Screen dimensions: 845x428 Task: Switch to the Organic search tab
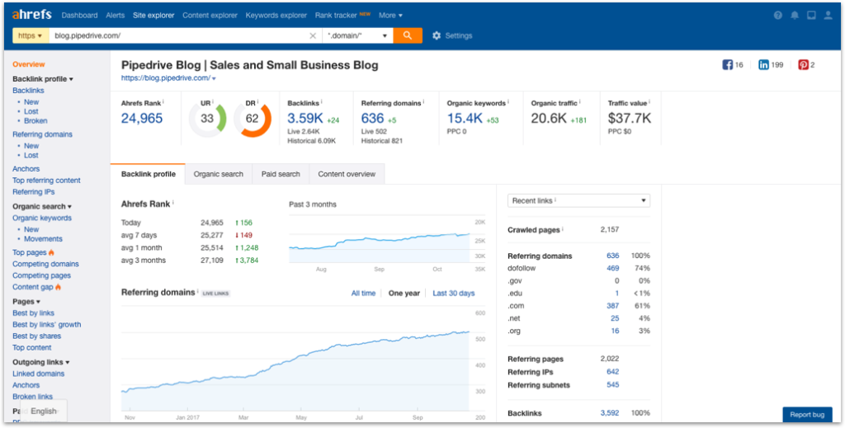click(x=218, y=174)
